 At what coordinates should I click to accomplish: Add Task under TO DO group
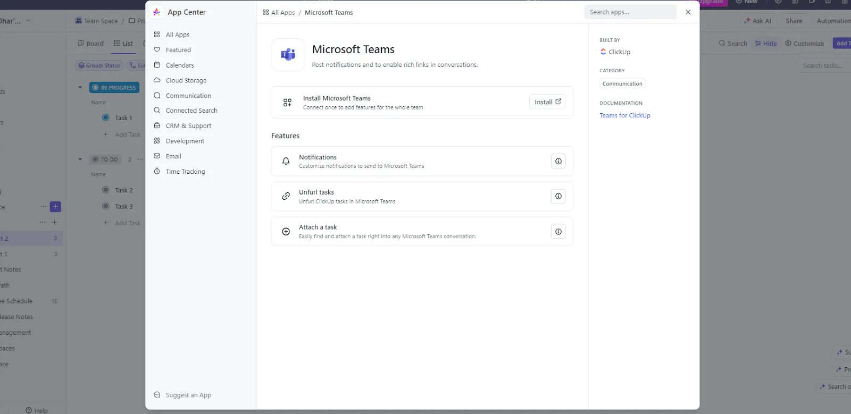click(122, 223)
